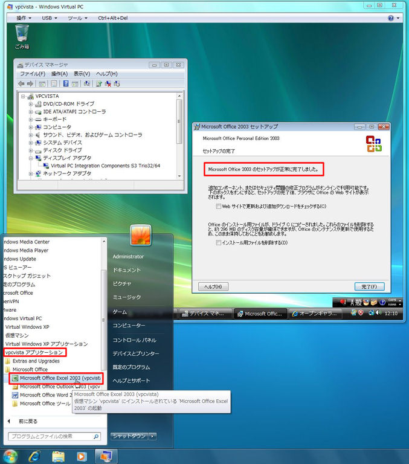Click the network icon in guest system tray
This screenshot has width=409, height=464.
point(371,312)
